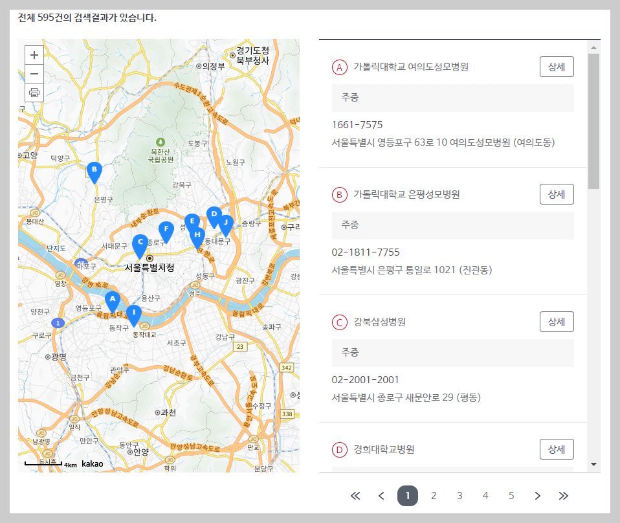
Task: Open the map print tool
Action: [34, 92]
